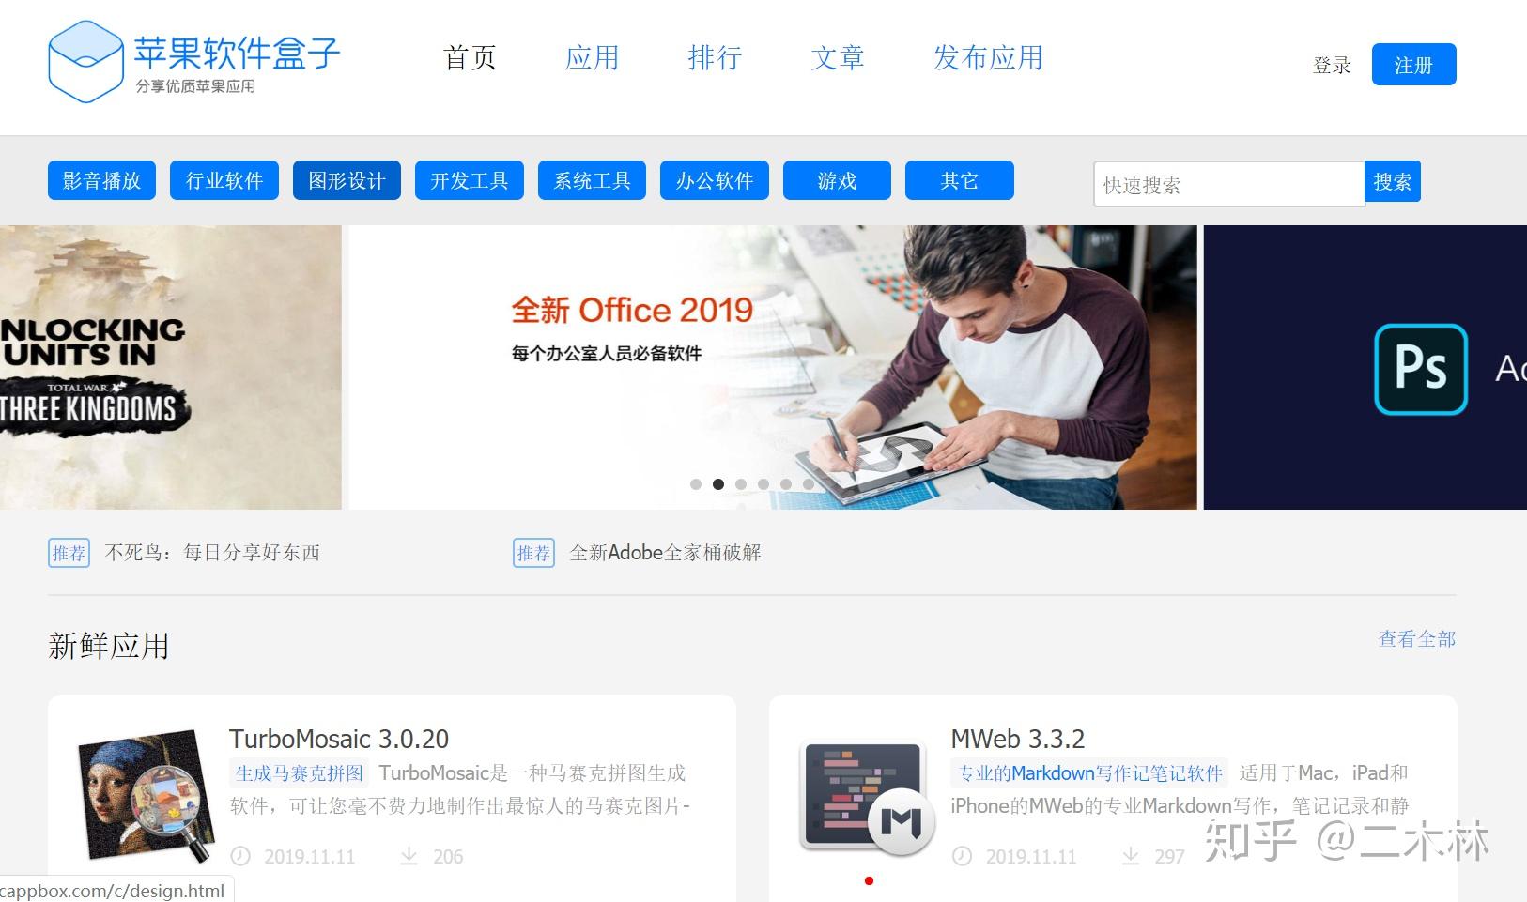Open the MWeb 3.3.2 title

[x=1018, y=739]
